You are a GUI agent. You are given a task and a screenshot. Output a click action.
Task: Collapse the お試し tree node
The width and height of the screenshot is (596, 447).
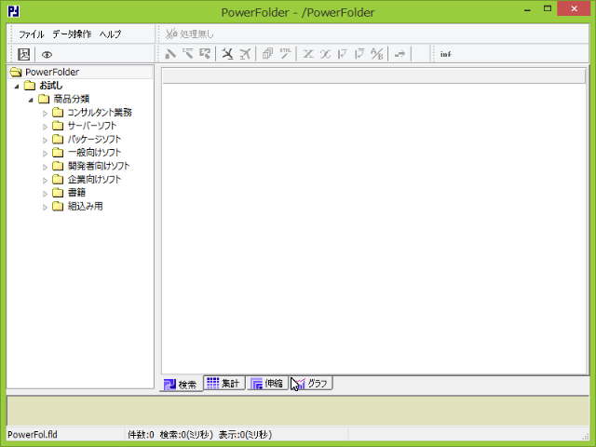coord(17,87)
